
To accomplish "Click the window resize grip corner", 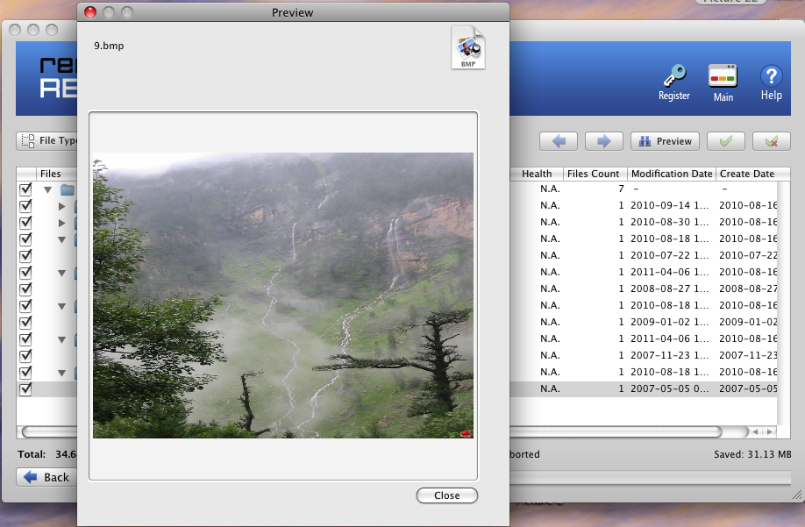I will 796,495.
